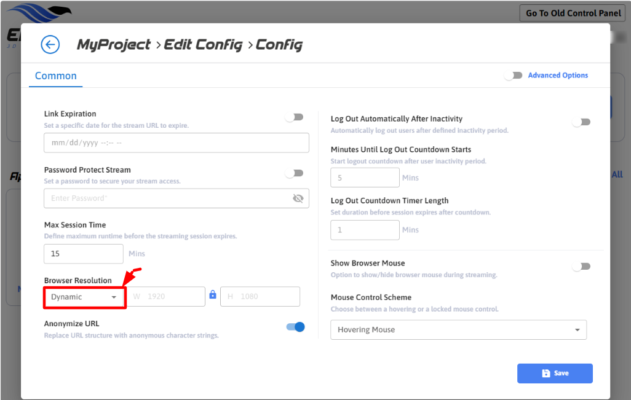Image resolution: width=631 pixels, height=400 pixels.
Task: Click the Log Out Countdown Timer Length field
Action: [x=365, y=230]
